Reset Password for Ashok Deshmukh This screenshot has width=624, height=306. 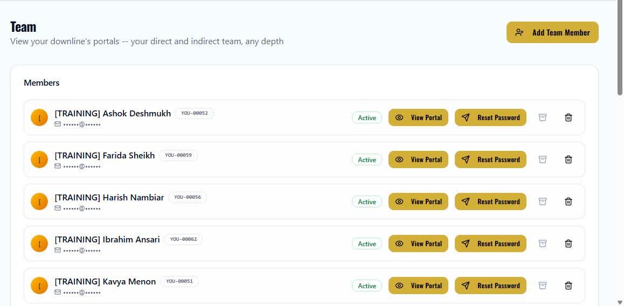click(x=490, y=117)
